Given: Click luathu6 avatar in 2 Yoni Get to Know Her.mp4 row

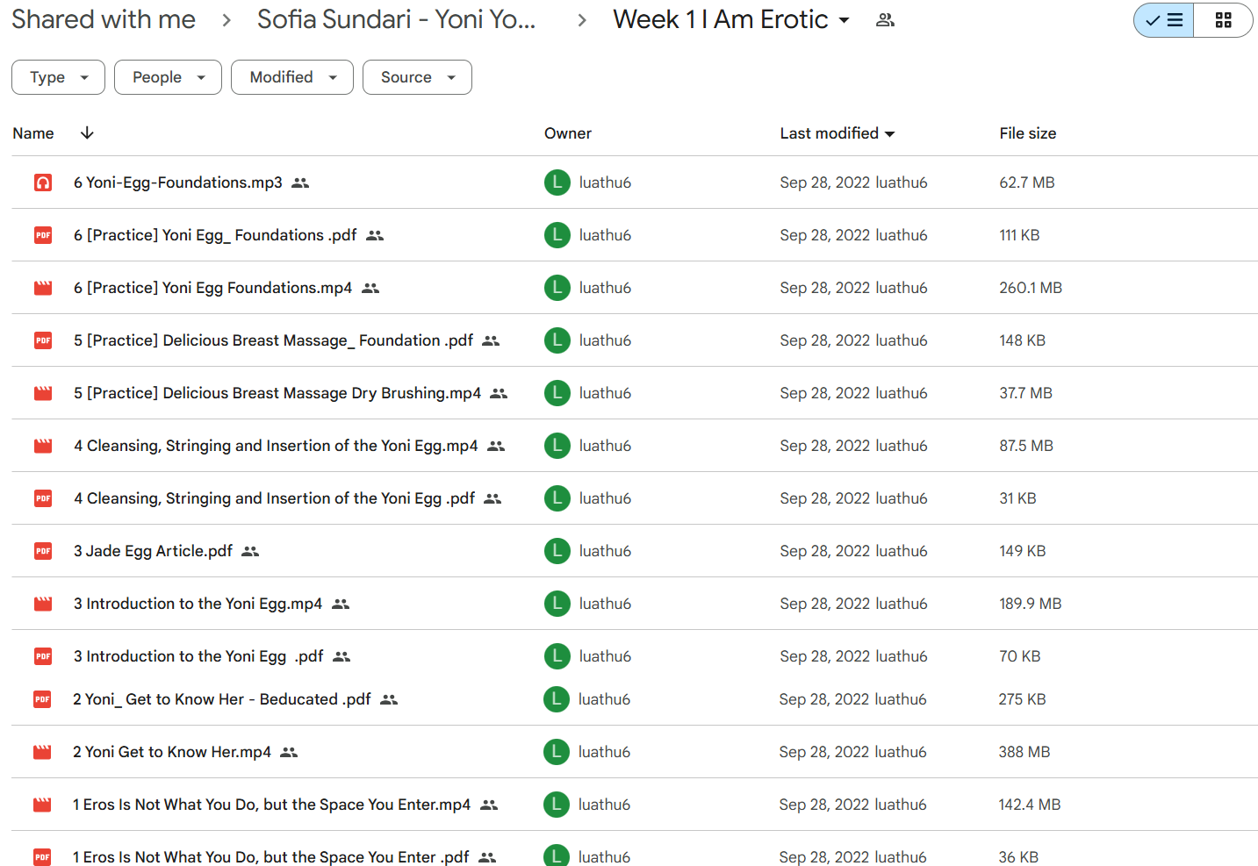Looking at the screenshot, I should [557, 752].
